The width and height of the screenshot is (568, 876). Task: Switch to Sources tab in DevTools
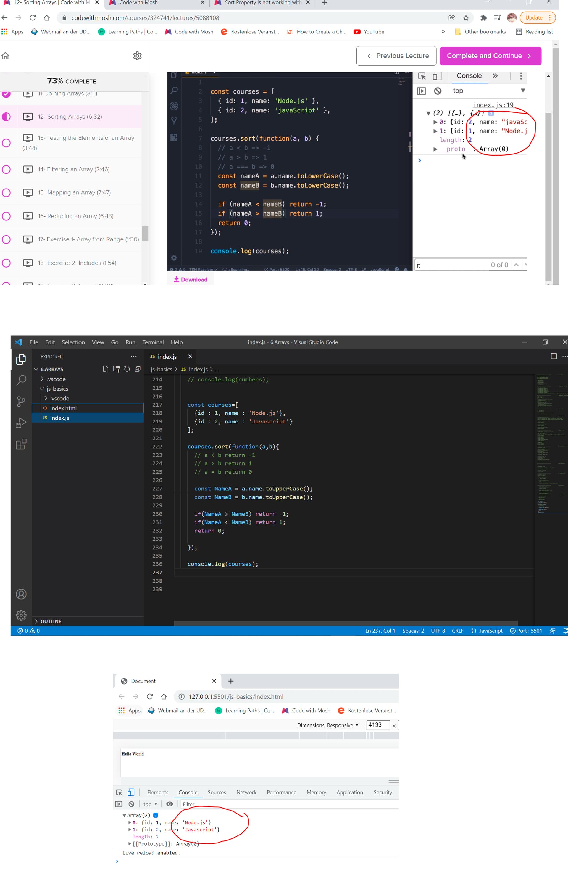point(217,792)
